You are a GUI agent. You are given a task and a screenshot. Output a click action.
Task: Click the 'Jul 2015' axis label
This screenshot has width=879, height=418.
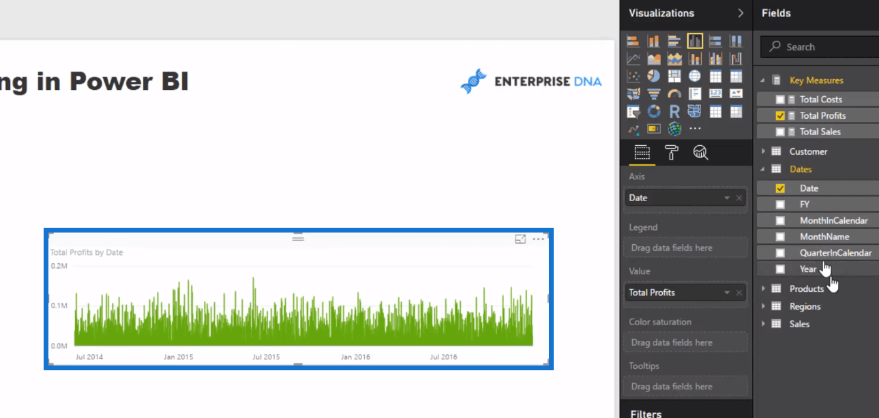click(x=267, y=357)
